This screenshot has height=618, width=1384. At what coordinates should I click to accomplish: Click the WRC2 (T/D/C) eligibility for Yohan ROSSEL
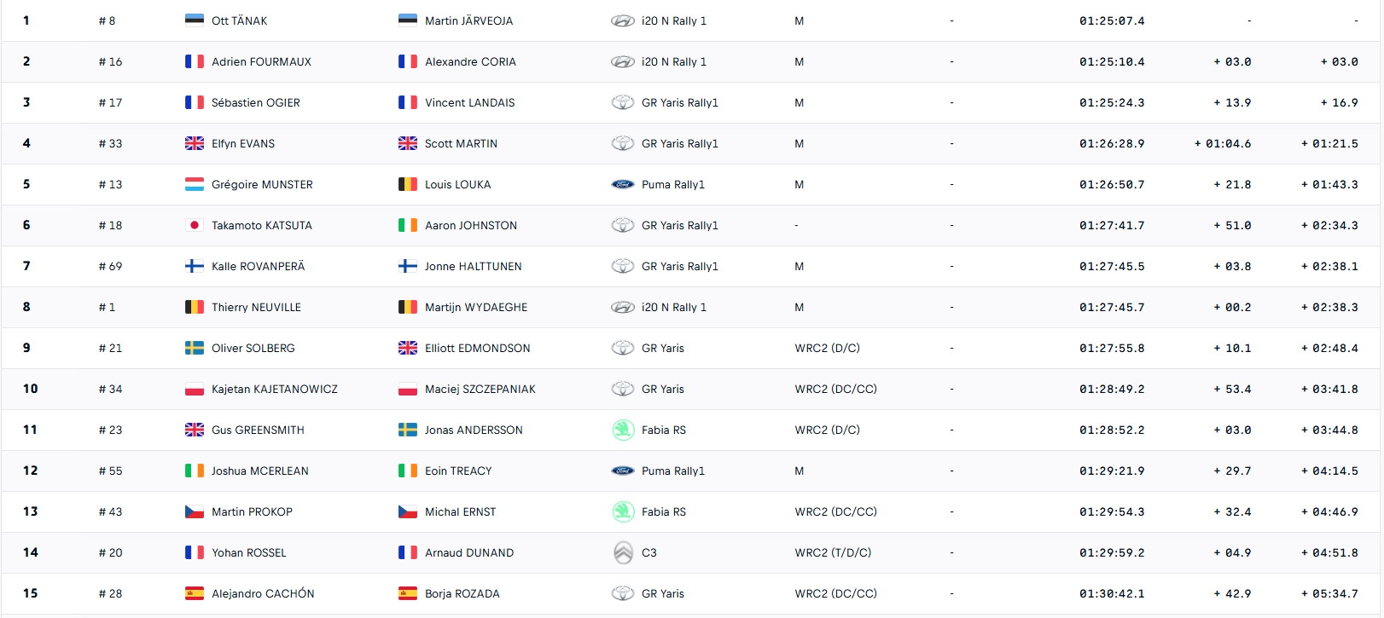(x=833, y=552)
